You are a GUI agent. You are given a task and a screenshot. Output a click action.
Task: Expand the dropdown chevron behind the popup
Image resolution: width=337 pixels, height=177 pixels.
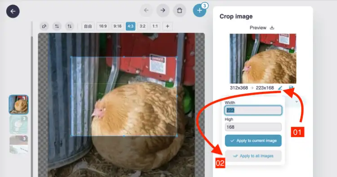[297, 102]
